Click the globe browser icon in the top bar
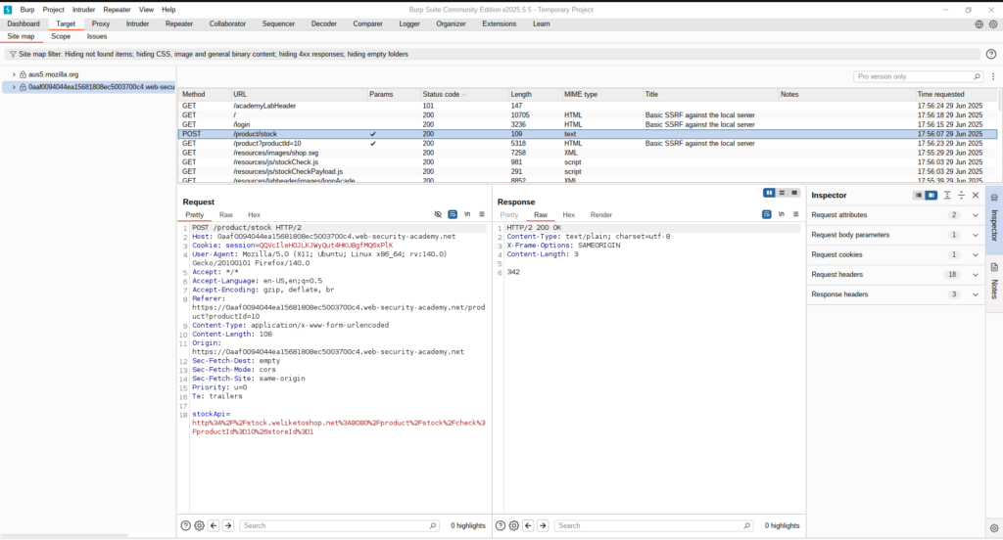 tap(979, 23)
